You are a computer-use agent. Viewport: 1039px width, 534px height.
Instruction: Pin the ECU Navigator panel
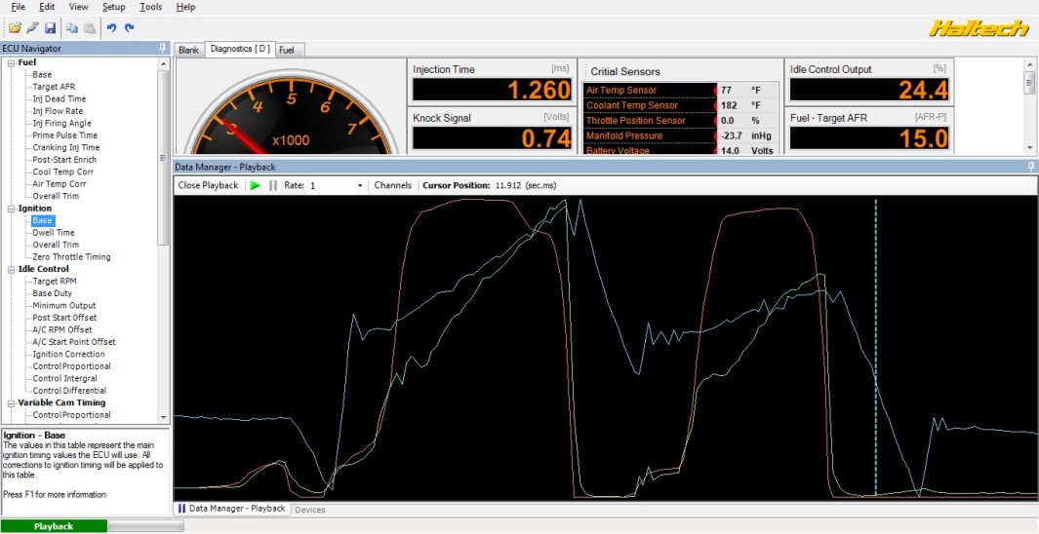point(161,48)
